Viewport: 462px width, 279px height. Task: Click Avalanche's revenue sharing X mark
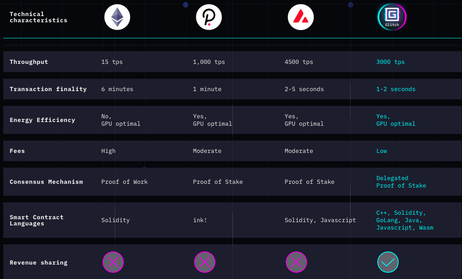click(x=296, y=262)
